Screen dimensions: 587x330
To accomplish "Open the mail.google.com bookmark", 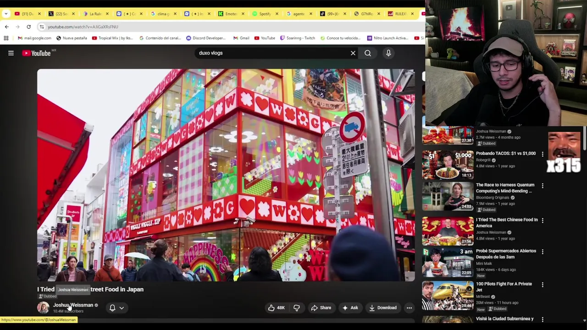I will coord(34,38).
